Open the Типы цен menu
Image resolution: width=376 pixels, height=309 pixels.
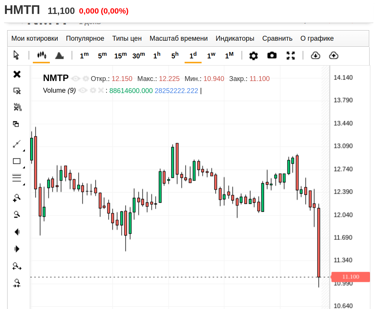tap(127, 38)
